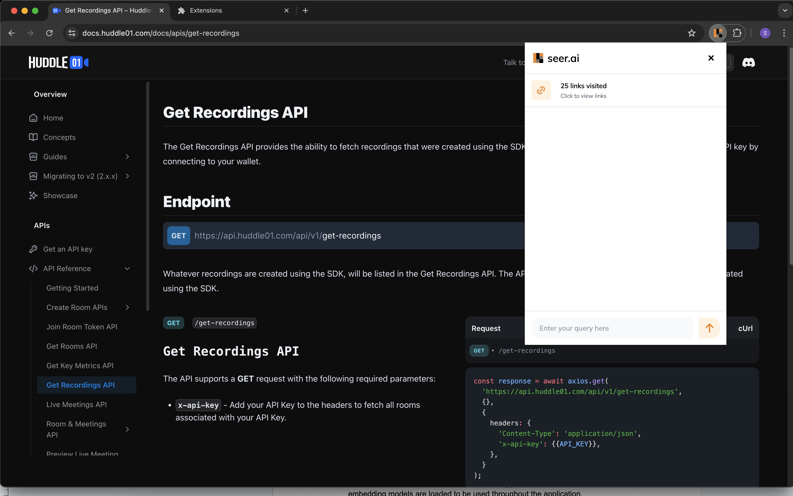Click the API Reference code icon

[33, 268]
